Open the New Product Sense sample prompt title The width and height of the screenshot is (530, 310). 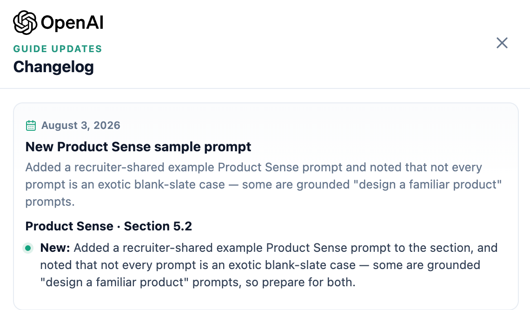(x=138, y=147)
